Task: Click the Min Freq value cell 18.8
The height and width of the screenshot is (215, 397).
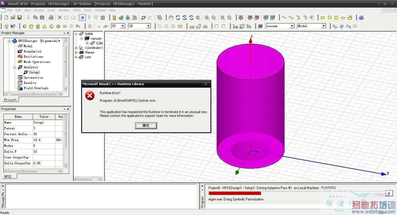Action: point(44,140)
